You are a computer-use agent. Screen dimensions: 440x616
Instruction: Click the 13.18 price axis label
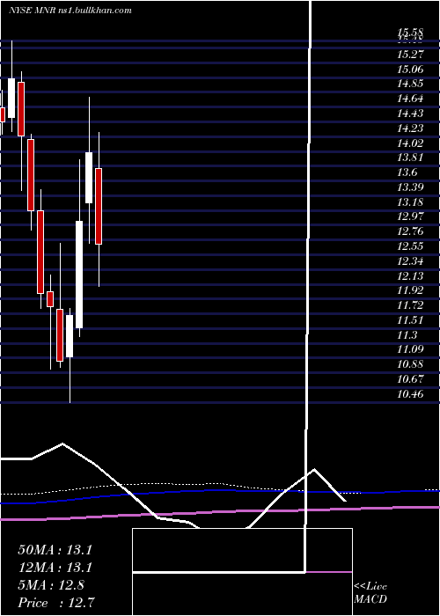coord(410,202)
